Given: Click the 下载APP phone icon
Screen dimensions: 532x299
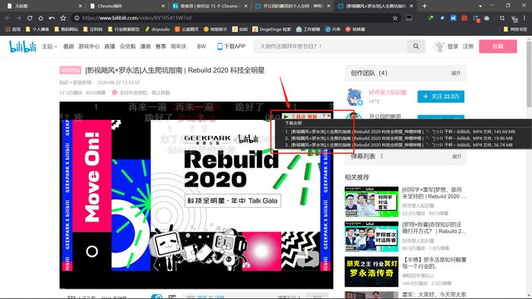Looking at the screenshot, I should [x=220, y=46].
